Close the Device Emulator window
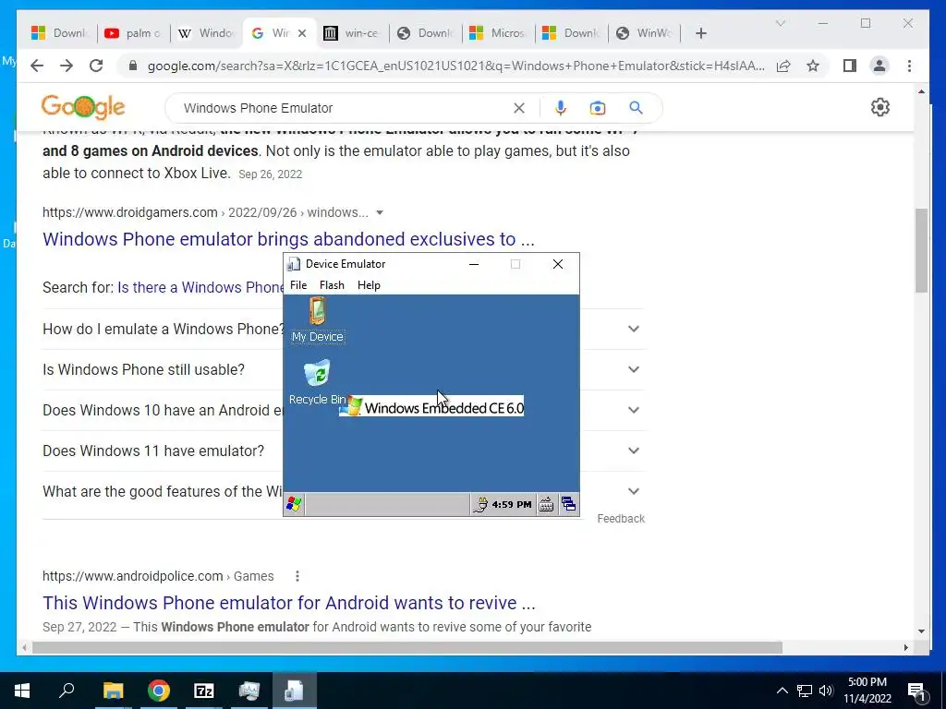Viewport: 946px width, 709px height. (x=558, y=264)
